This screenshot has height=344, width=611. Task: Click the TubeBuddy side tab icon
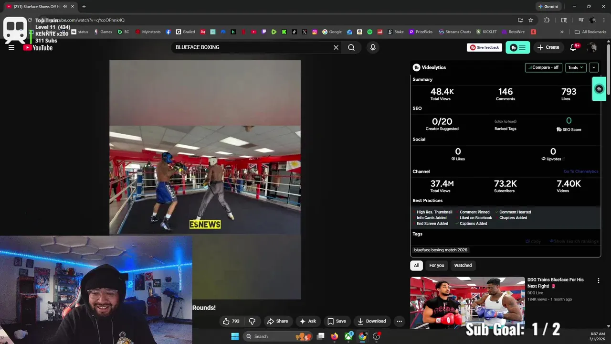pos(599,89)
